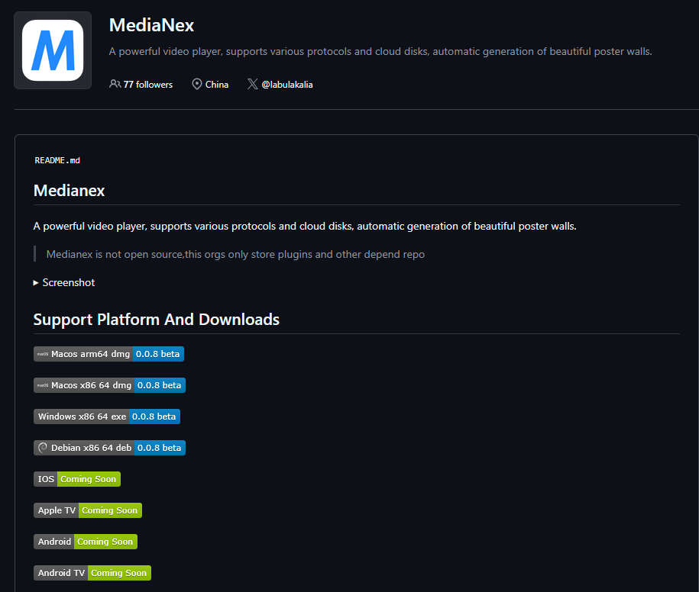Click the X (Twitter) logo icon
699x592 pixels.
(252, 84)
